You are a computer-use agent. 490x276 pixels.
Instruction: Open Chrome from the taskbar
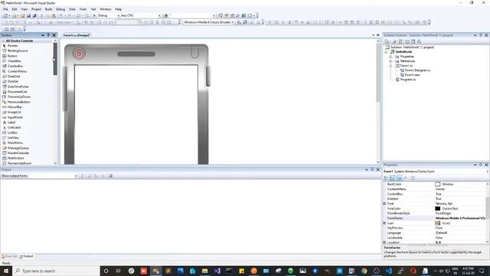pos(364,271)
